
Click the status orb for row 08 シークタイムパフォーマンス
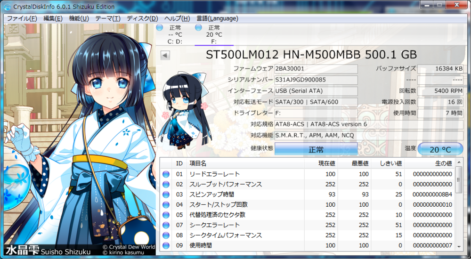coord(166,235)
